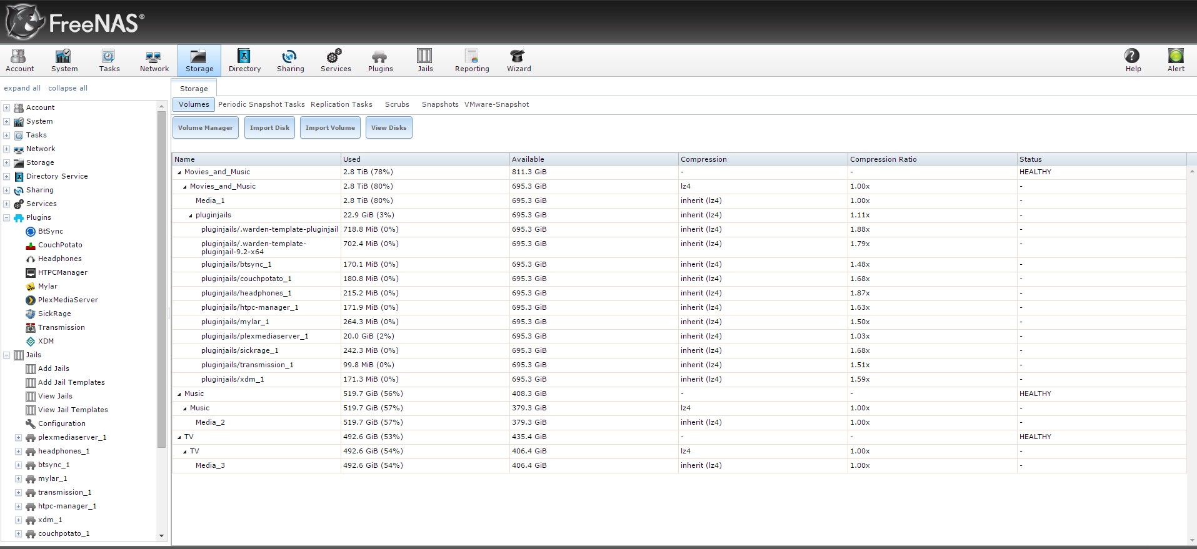
Task: Click the Import Disk button
Action: point(269,127)
